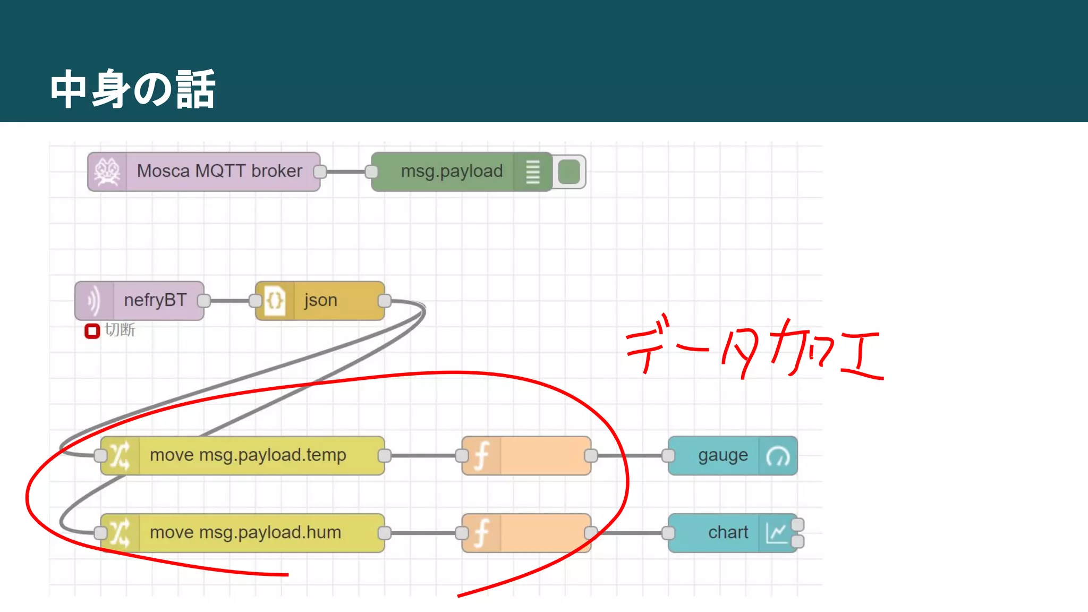Select the Mosca MQTT broker node label

click(x=219, y=171)
